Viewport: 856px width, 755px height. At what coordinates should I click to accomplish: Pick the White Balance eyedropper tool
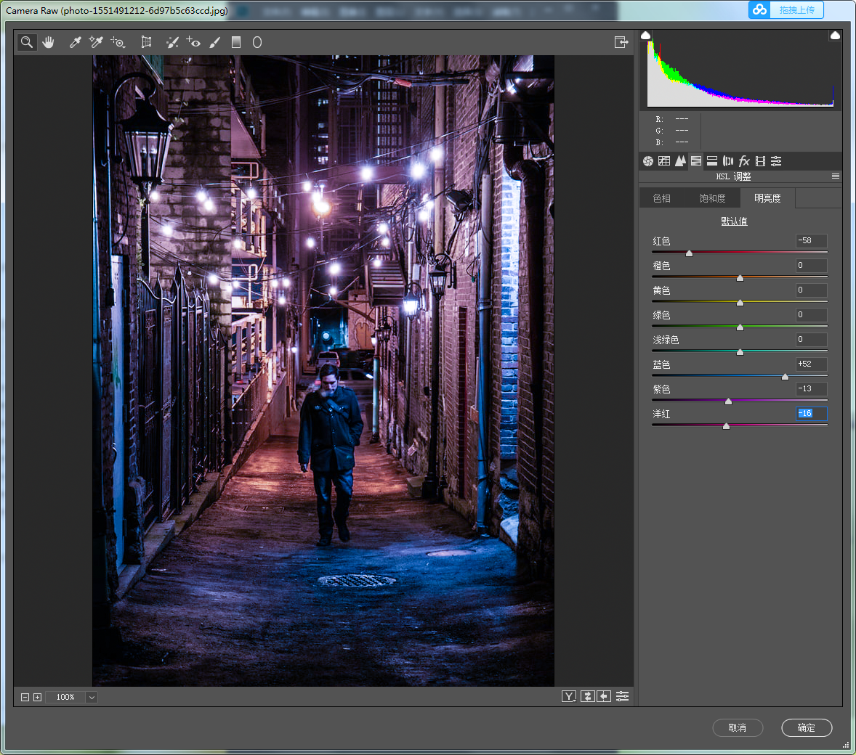pos(75,42)
